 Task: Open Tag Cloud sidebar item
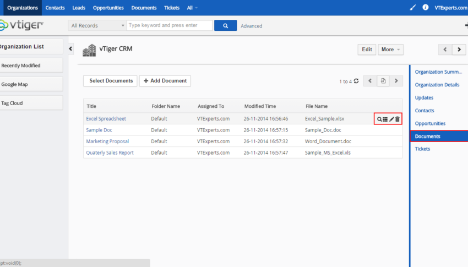[31, 103]
